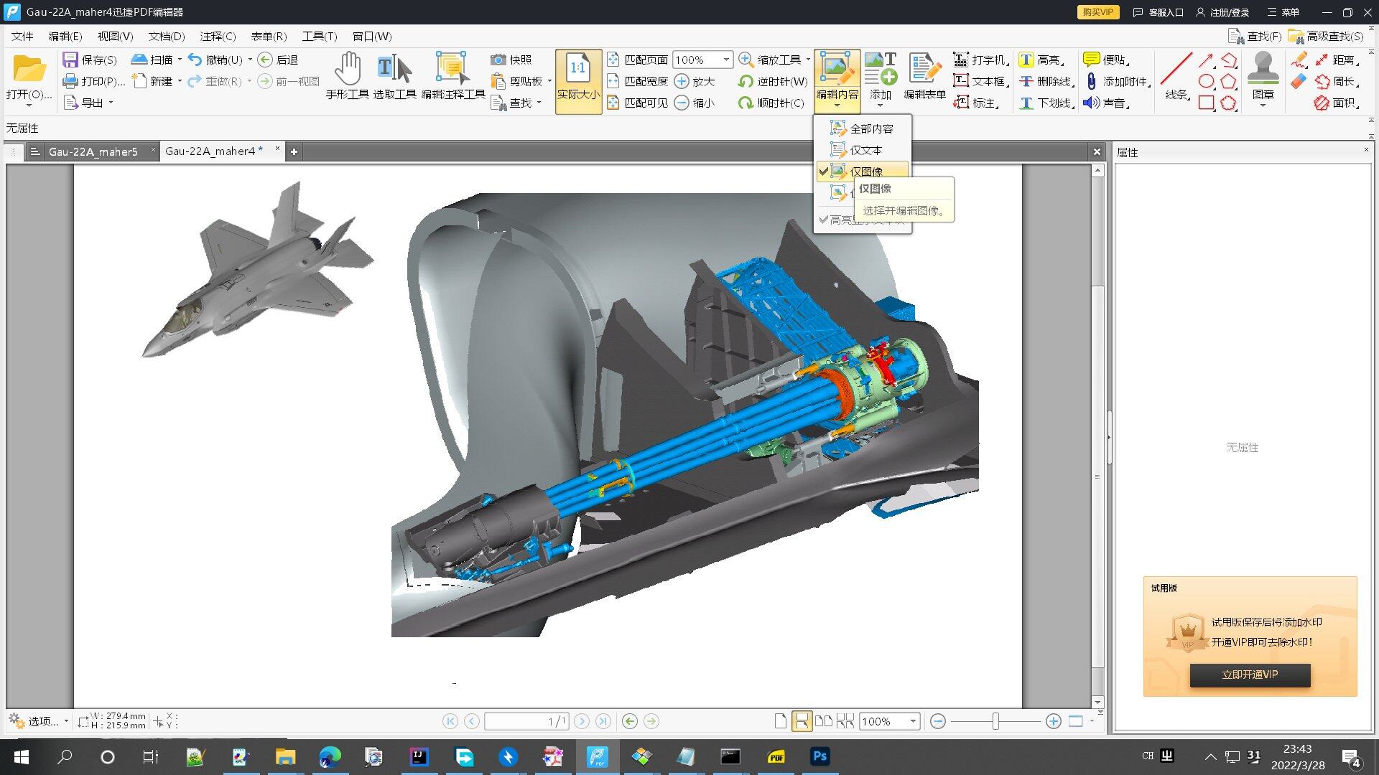Switch to two-page continuous layout
This screenshot has width=1379, height=775.
coord(845,721)
